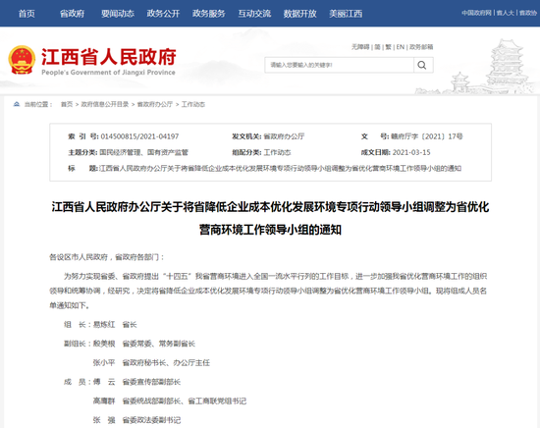Image resolution: width=540 pixels, height=428 pixels.
Task: Open 互动交流 navigation item
Action: coord(254,14)
